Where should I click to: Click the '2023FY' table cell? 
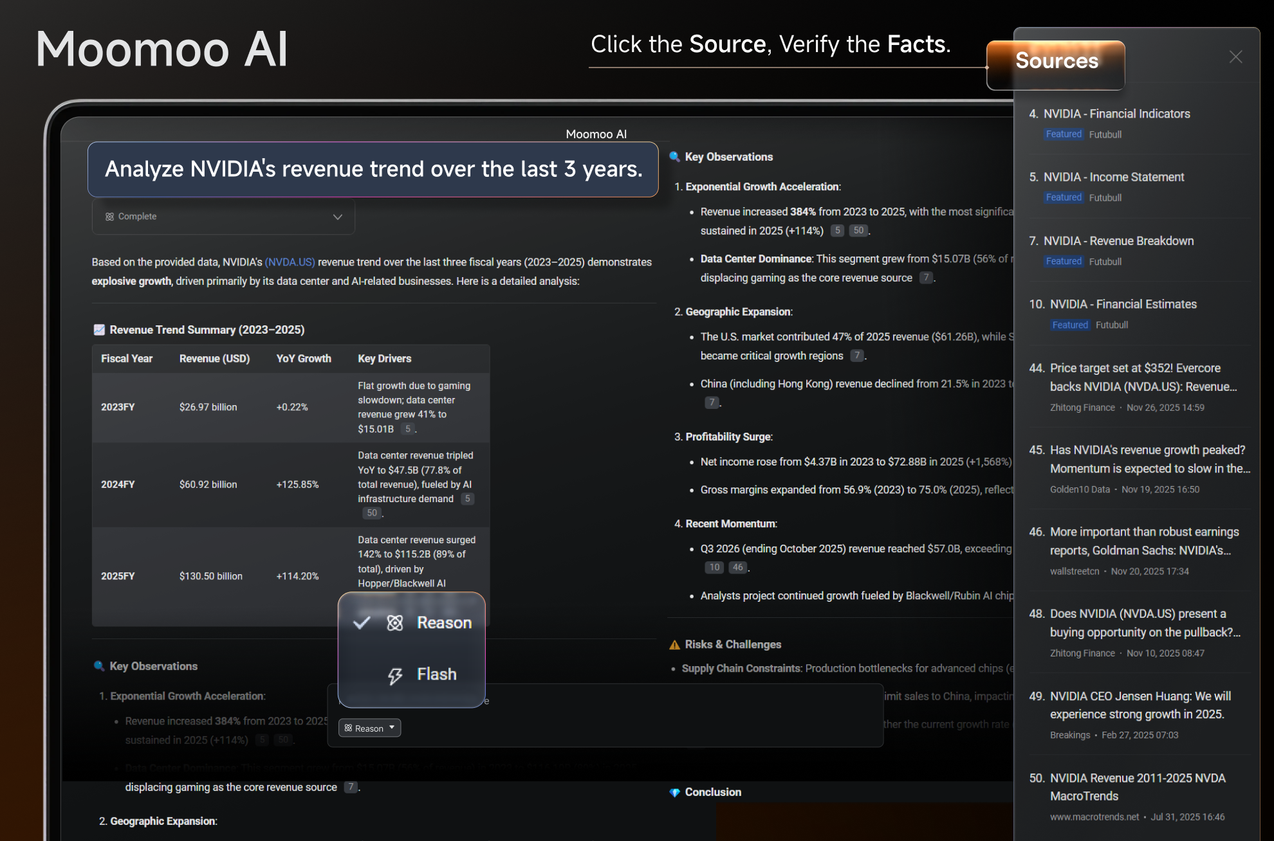click(x=118, y=407)
